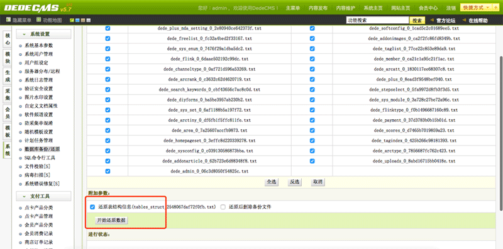Select the green skin color swatch
Viewport: 503px width, 249px height.
tap(72, 21)
